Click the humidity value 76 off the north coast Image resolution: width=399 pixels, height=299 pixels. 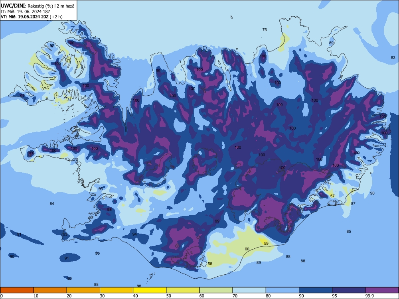click(x=265, y=30)
